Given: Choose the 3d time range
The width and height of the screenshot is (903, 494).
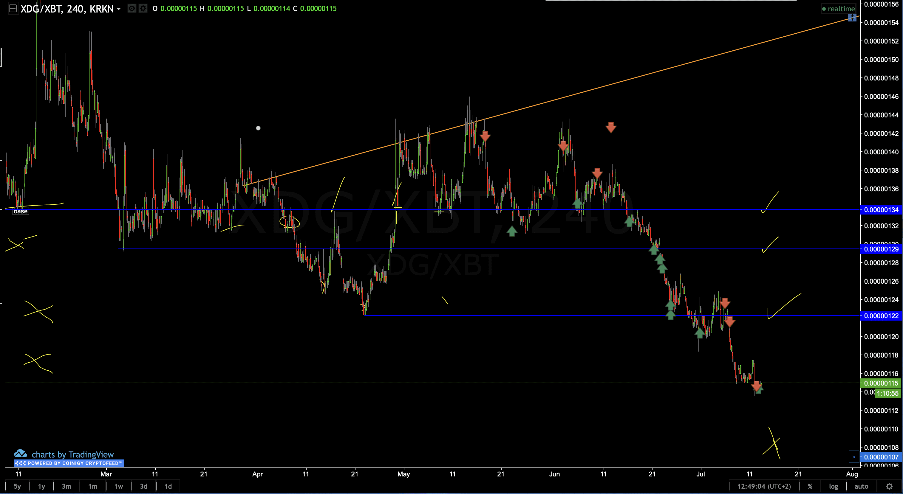Looking at the screenshot, I should click(143, 486).
